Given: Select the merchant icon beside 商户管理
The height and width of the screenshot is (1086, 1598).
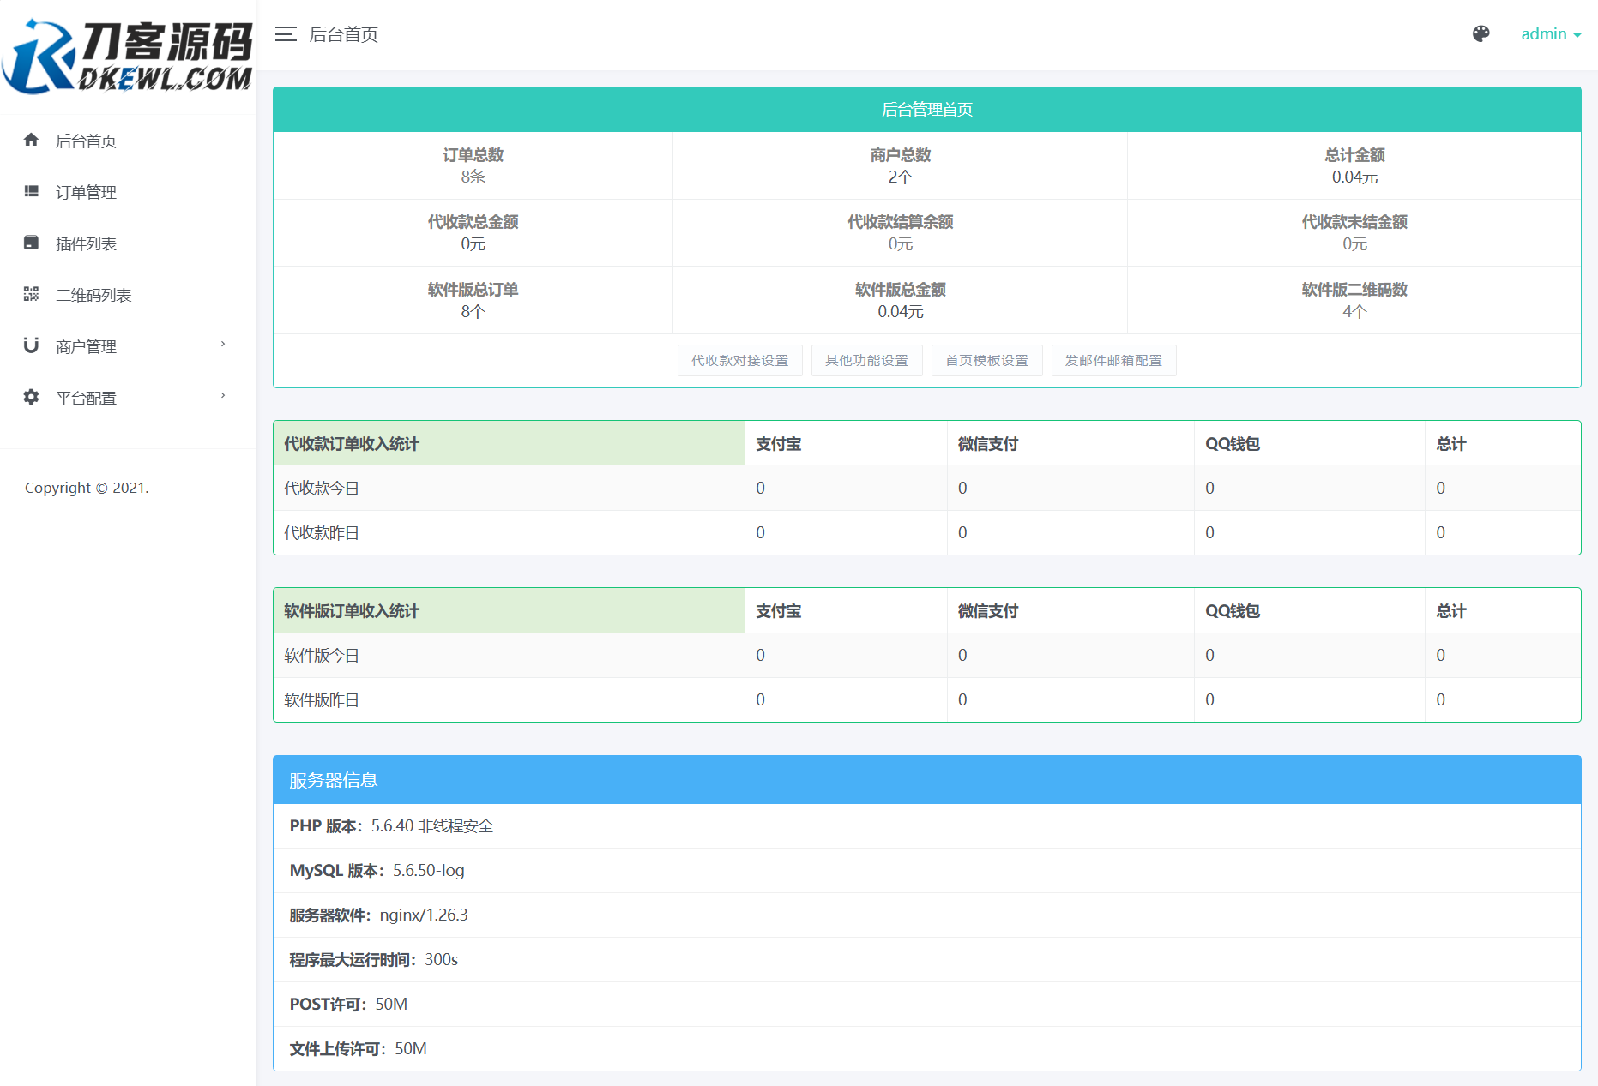Looking at the screenshot, I should tap(31, 345).
